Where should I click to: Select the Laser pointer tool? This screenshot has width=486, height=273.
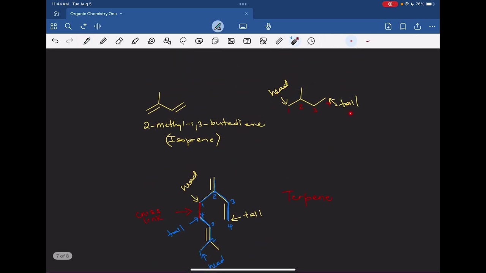[x=295, y=41]
